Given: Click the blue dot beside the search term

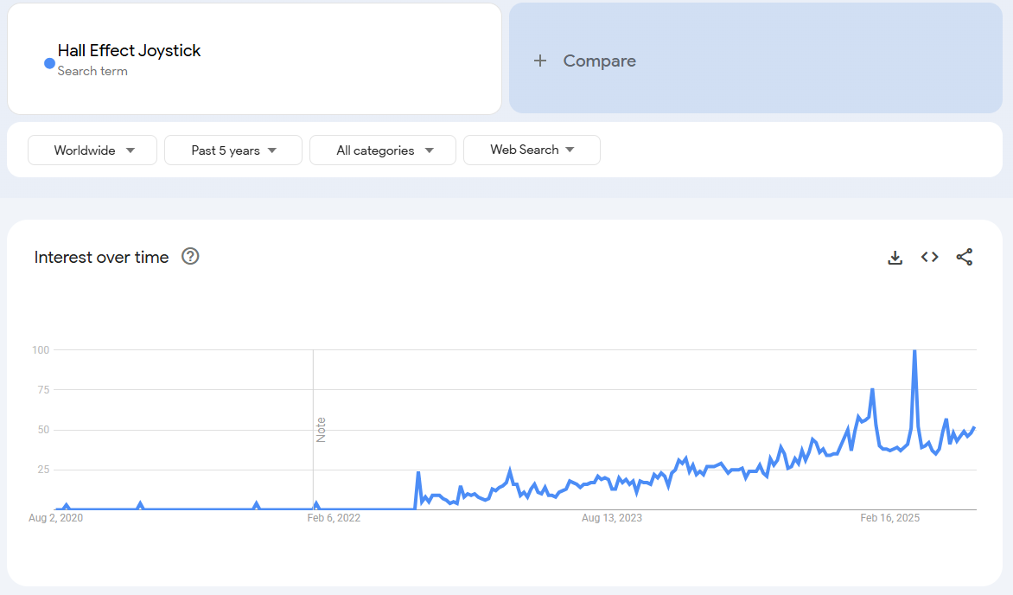Looking at the screenshot, I should pos(49,63).
